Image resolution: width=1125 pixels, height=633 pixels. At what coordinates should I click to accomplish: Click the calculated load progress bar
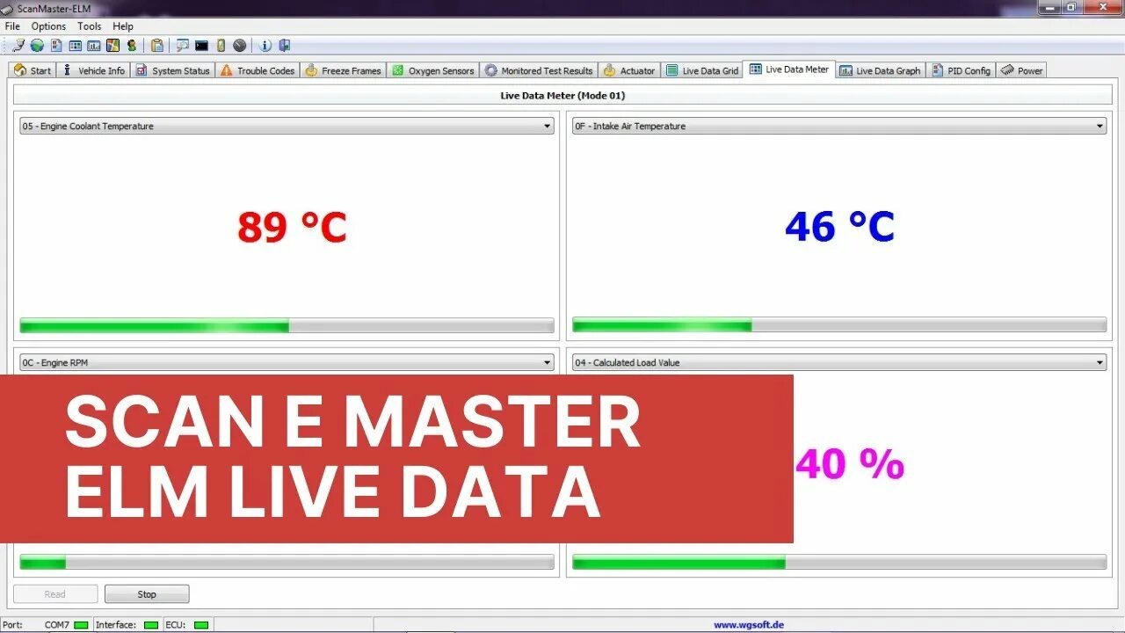pos(839,563)
